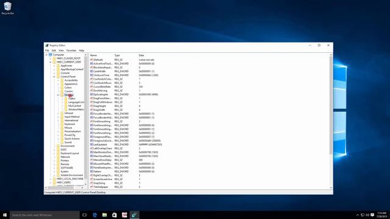
Task: Click the AppEvents folder icon
Action: click(x=58, y=66)
